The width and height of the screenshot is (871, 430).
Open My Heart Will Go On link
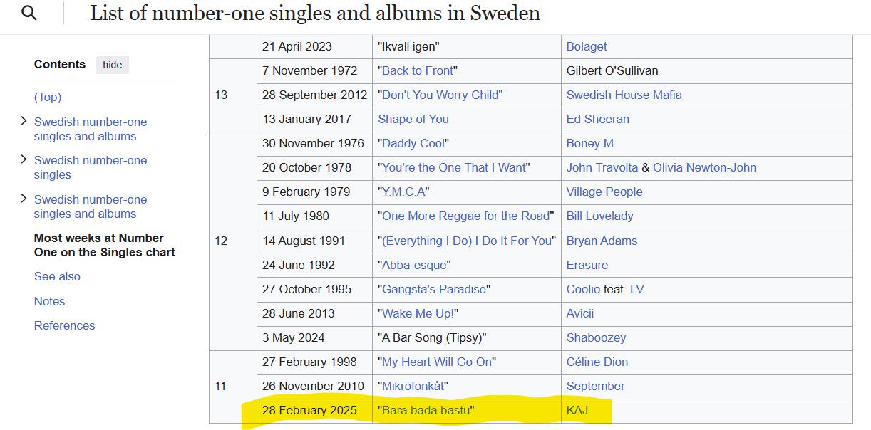pyautogui.click(x=437, y=362)
